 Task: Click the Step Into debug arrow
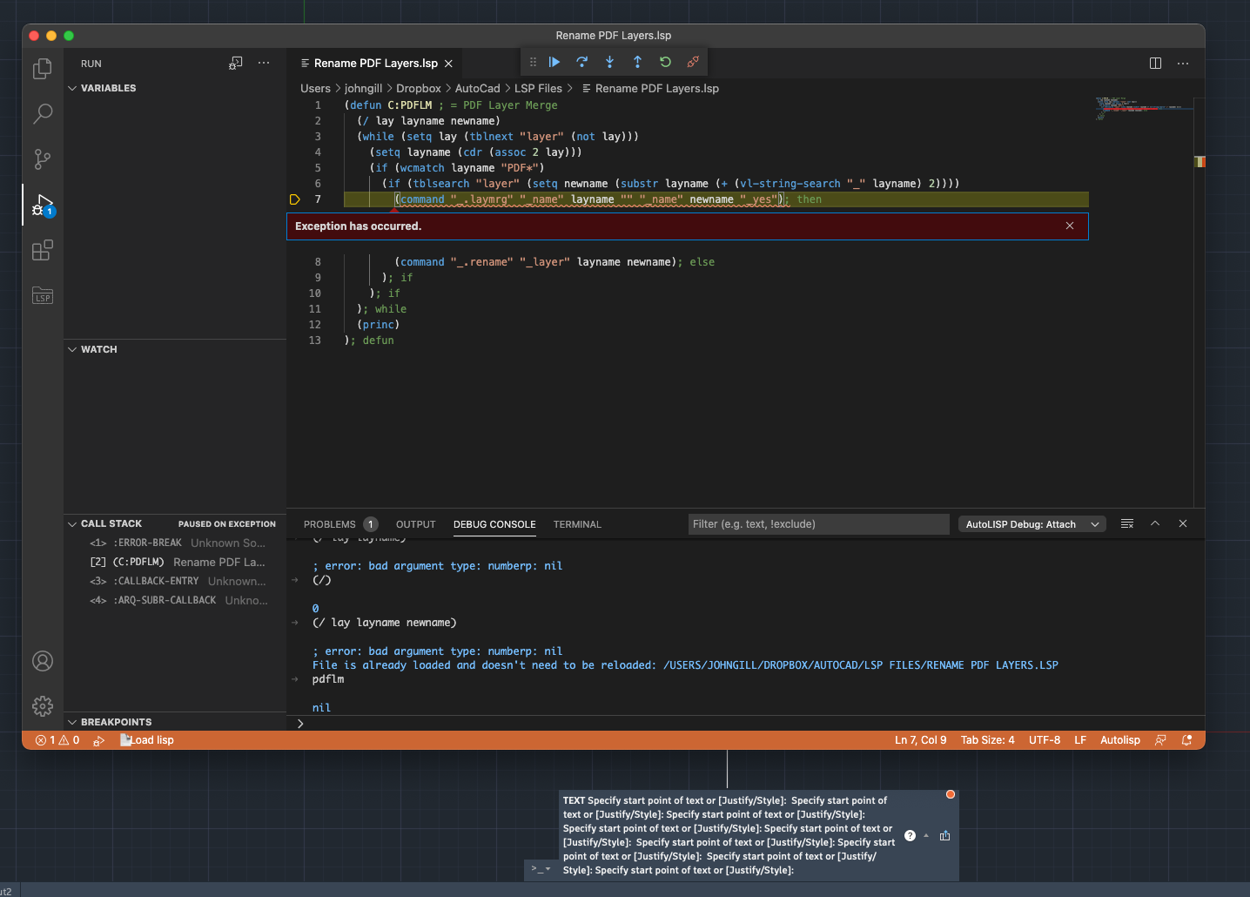[609, 62]
